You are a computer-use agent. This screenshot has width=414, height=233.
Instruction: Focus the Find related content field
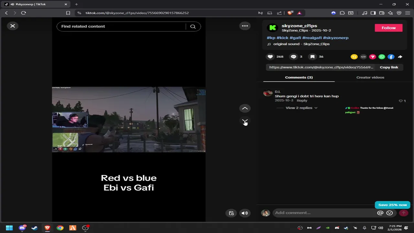(122, 27)
